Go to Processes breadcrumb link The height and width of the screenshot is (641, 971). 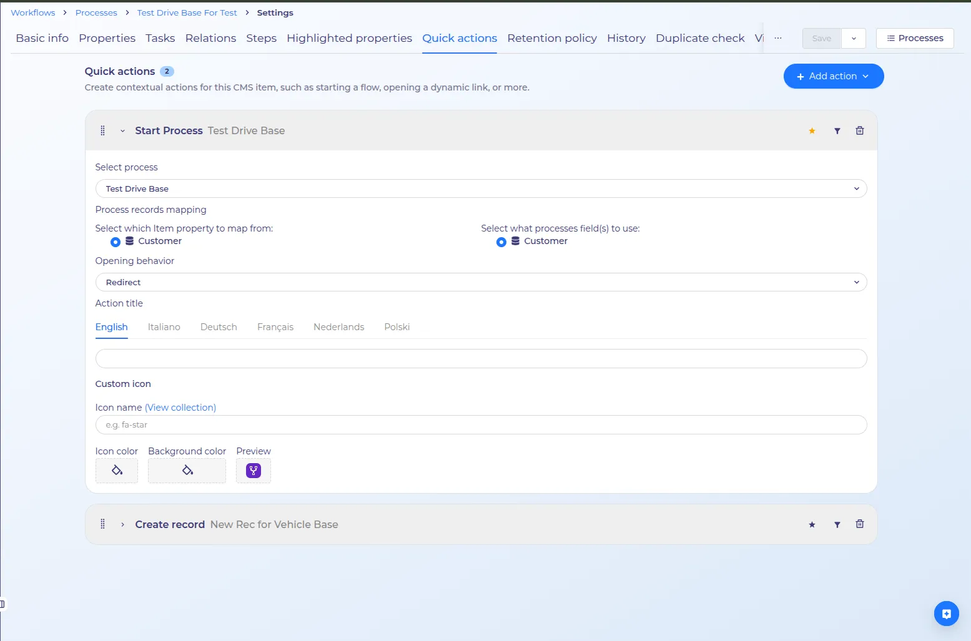(x=96, y=12)
